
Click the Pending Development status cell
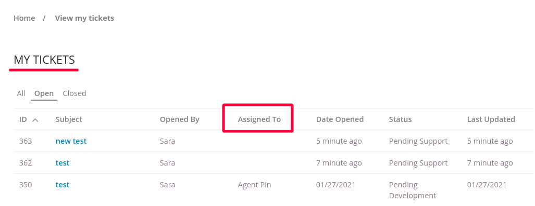click(x=413, y=190)
